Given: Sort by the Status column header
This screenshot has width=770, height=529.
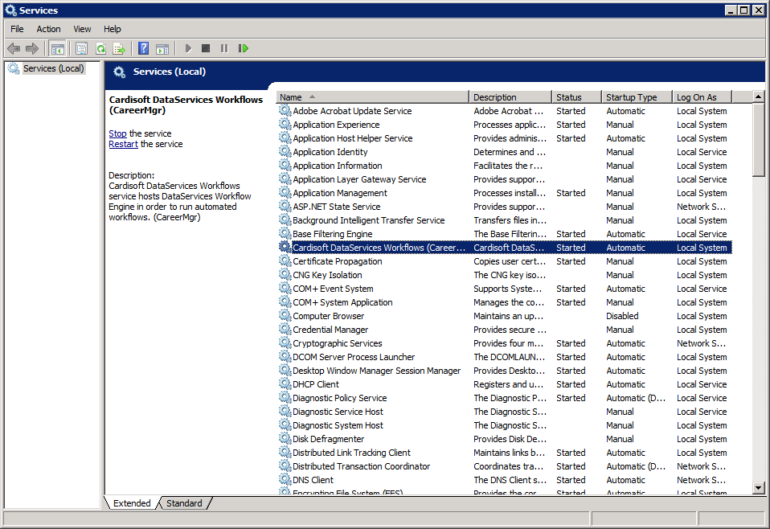Looking at the screenshot, I should (x=576, y=97).
